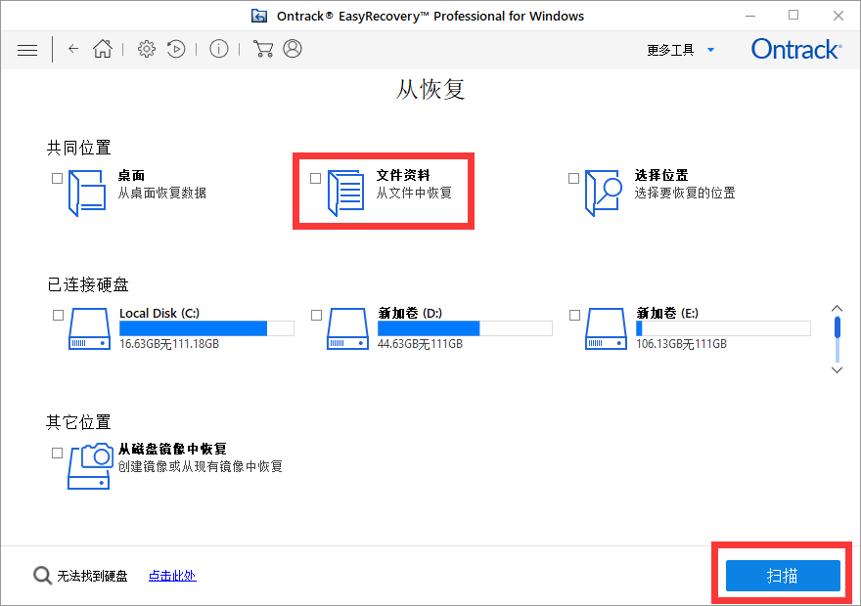This screenshot has height=606, width=861.
Task: Click the 无法找到硬盘 text
Action: click(92, 576)
